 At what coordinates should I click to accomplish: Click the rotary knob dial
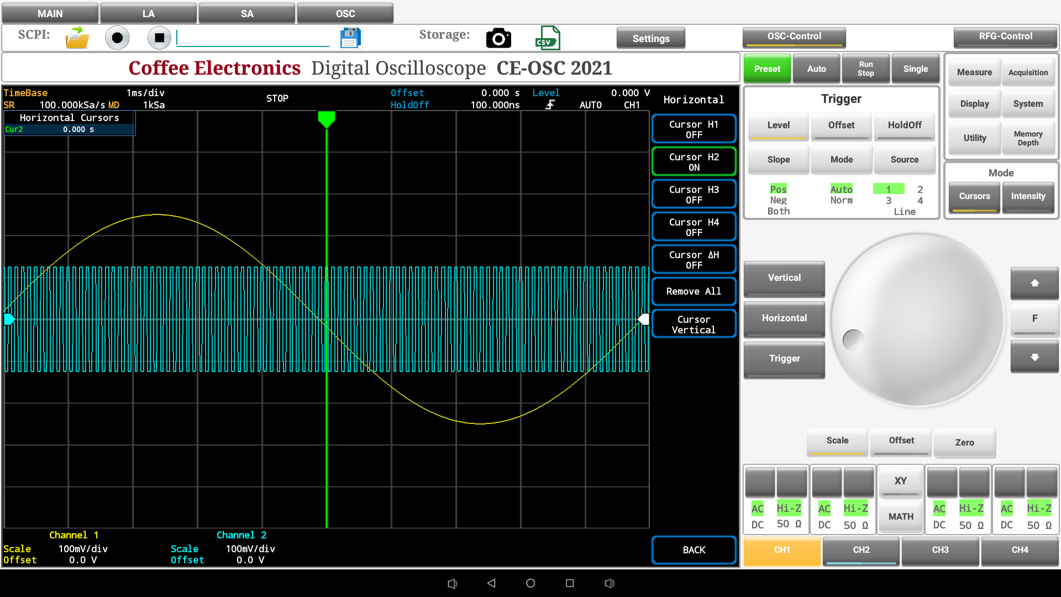point(917,321)
